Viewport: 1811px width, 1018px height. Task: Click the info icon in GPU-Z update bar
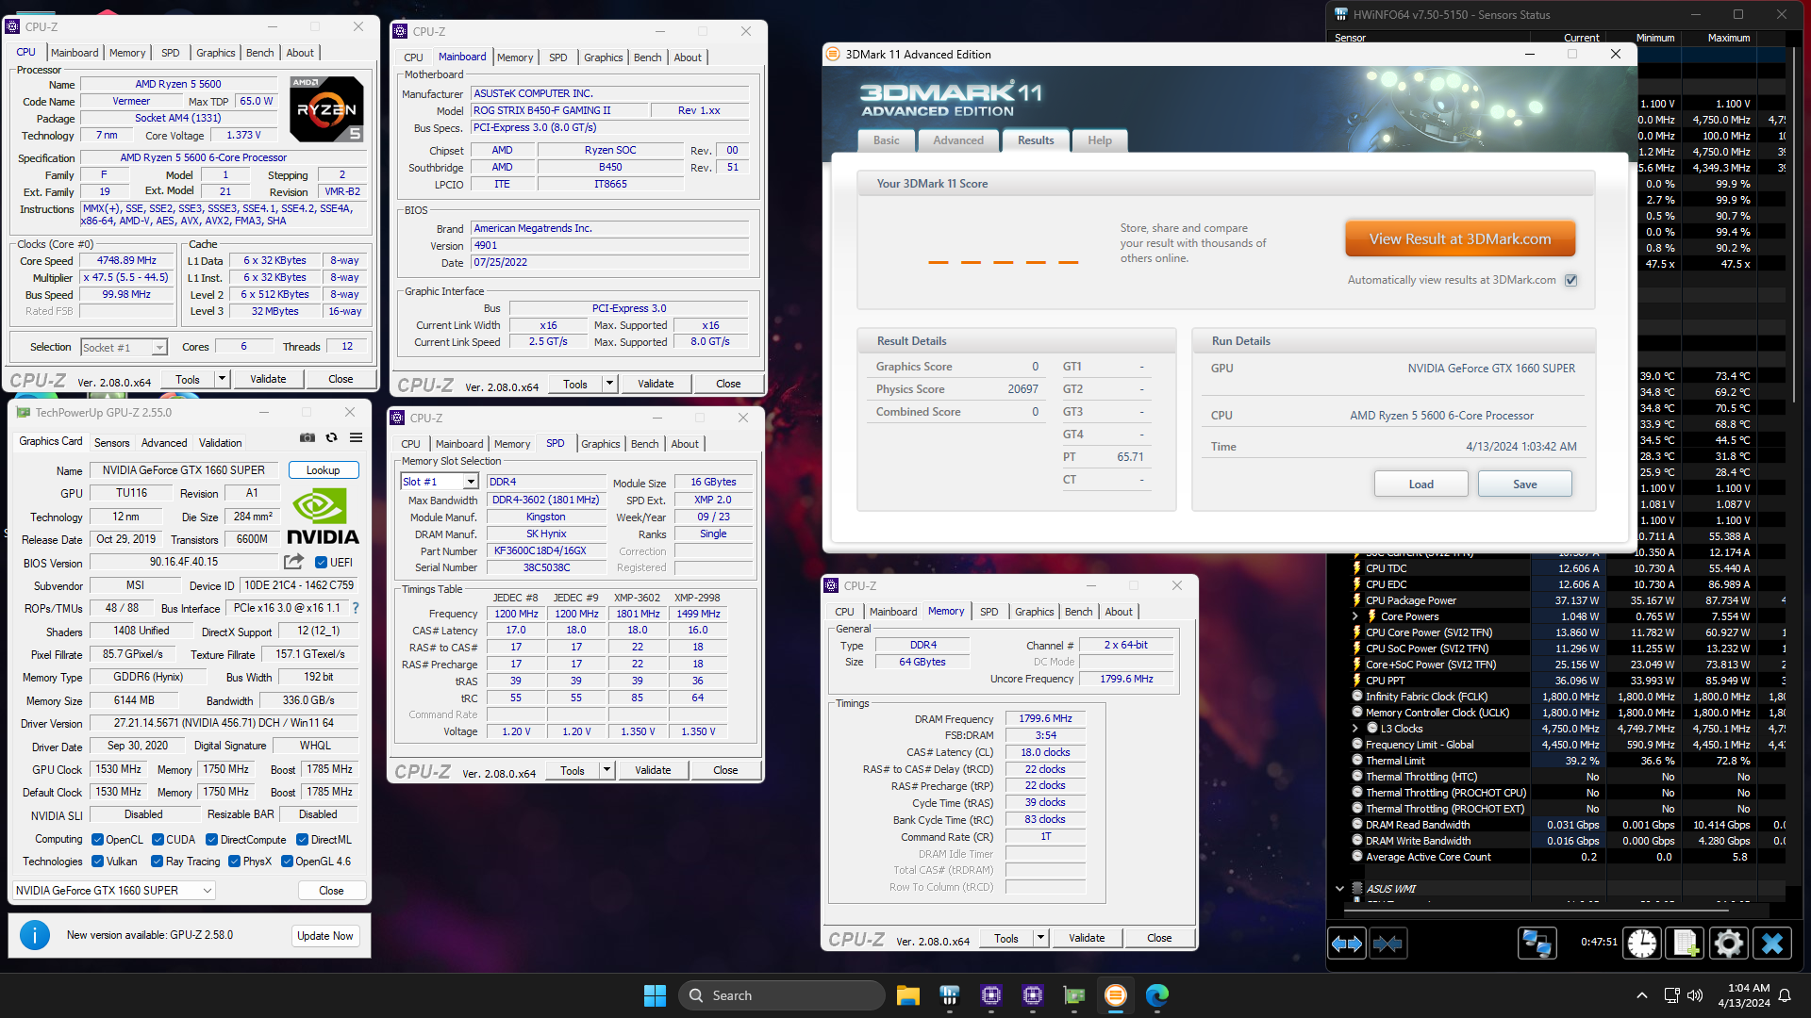(x=35, y=935)
